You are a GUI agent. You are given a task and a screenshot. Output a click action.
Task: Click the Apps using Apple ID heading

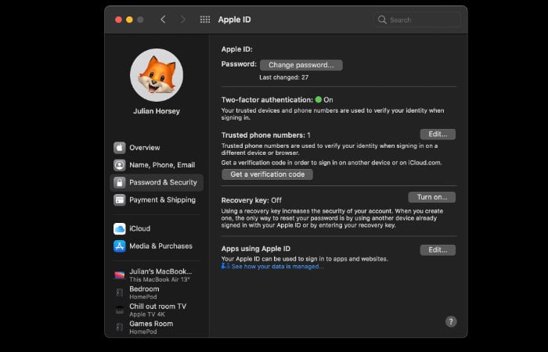click(256, 249)
